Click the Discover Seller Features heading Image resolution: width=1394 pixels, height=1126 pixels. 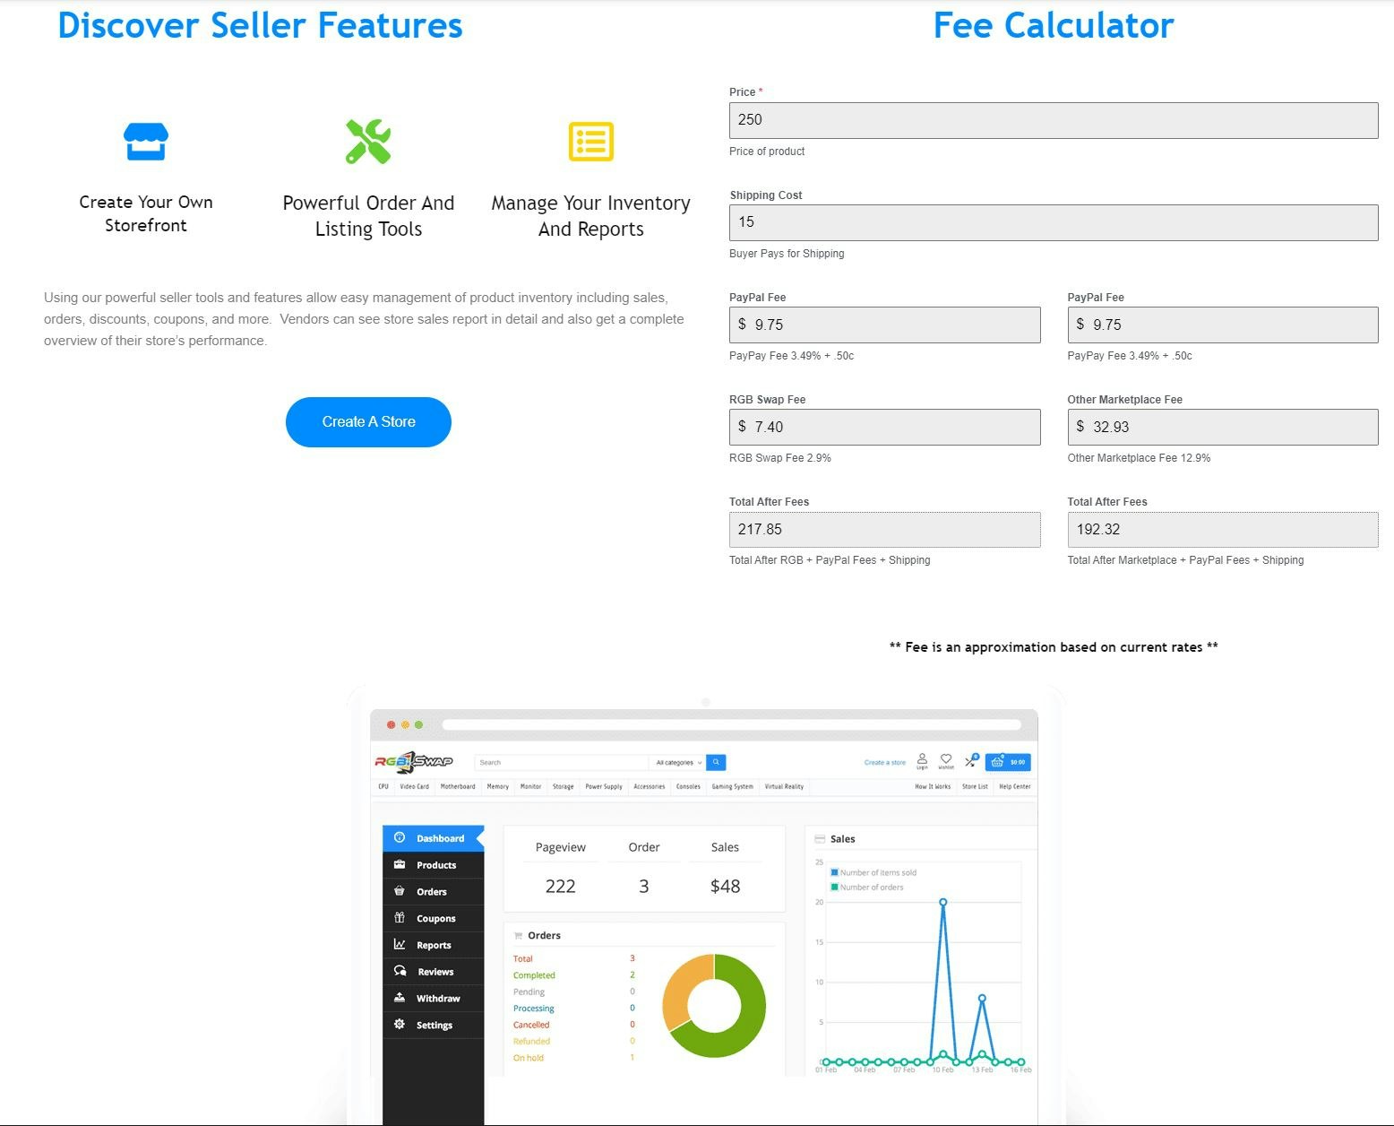click(260, 25)
